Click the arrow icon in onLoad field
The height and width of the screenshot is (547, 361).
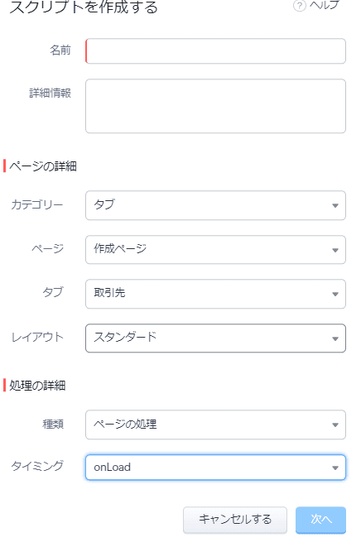335,468
